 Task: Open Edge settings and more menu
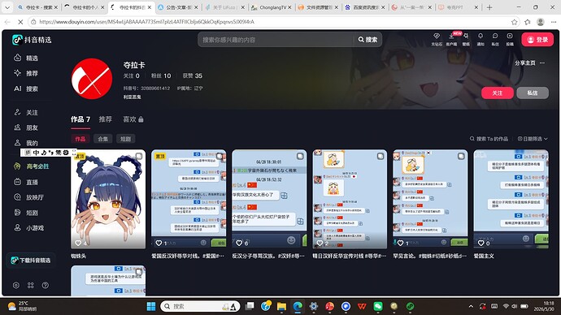pos(554,22)
